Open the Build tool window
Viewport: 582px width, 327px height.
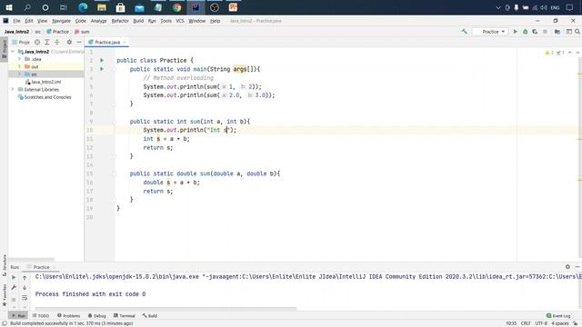(150, 316)
